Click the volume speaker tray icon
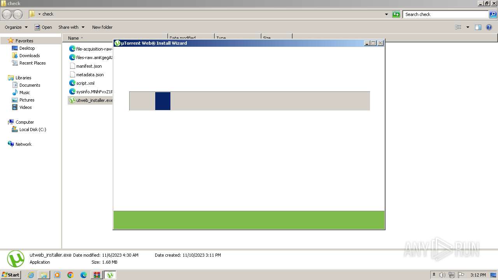 tap(442, 275)
